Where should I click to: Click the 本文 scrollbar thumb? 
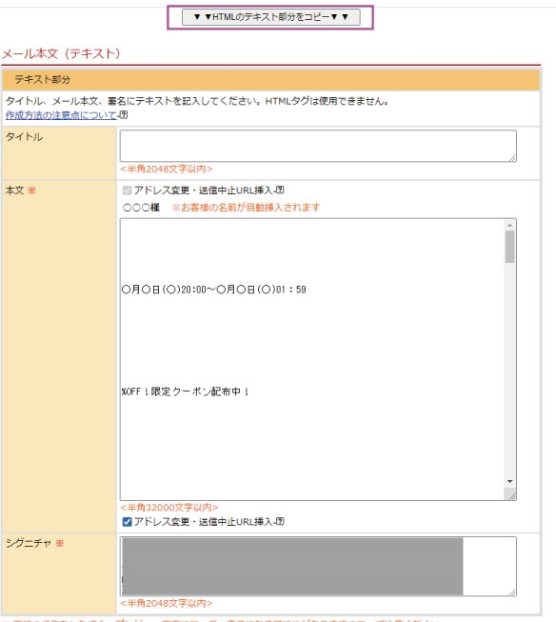tap(509, 247)
